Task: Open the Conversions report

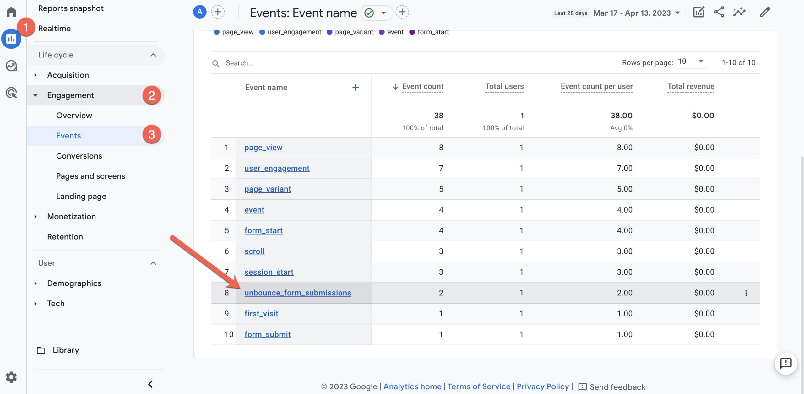Action: click(x=79, y=156)
